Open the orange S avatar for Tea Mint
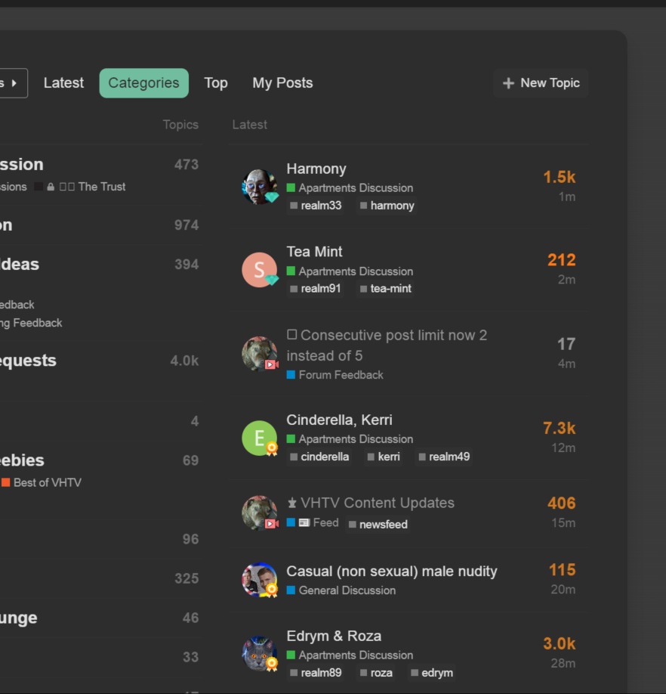 tap(260, 270)
